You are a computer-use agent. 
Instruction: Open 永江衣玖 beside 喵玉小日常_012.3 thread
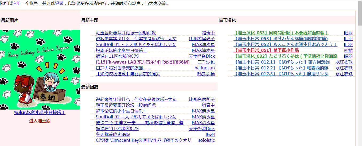[344, 74]
